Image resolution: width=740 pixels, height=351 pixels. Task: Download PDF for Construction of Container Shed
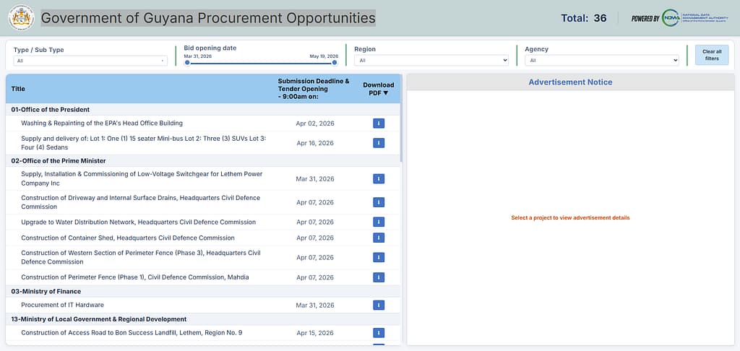(379, 238)
